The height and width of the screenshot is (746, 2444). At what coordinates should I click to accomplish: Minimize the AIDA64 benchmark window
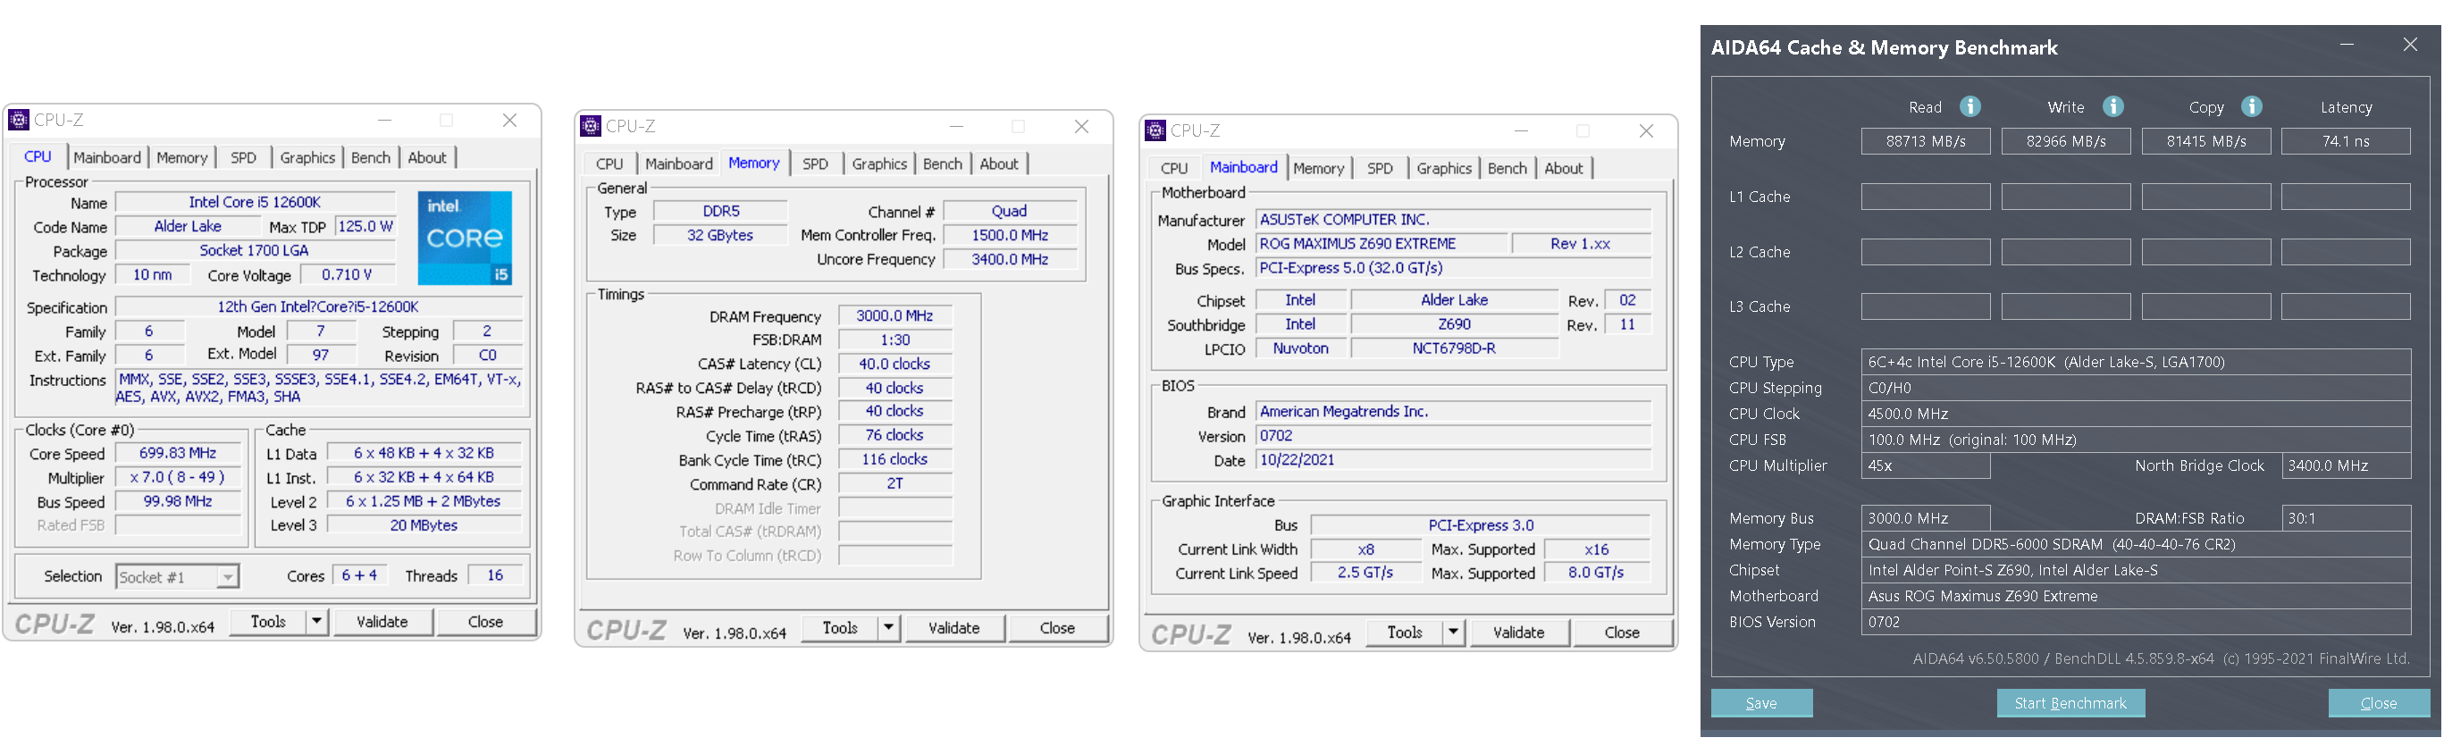pos(2347,45)
